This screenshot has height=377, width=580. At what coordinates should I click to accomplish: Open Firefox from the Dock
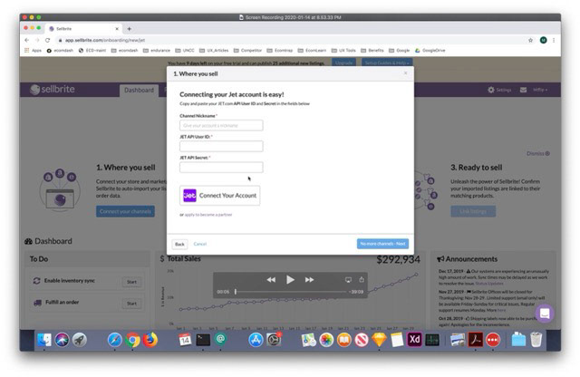click(x=150, y=340)
